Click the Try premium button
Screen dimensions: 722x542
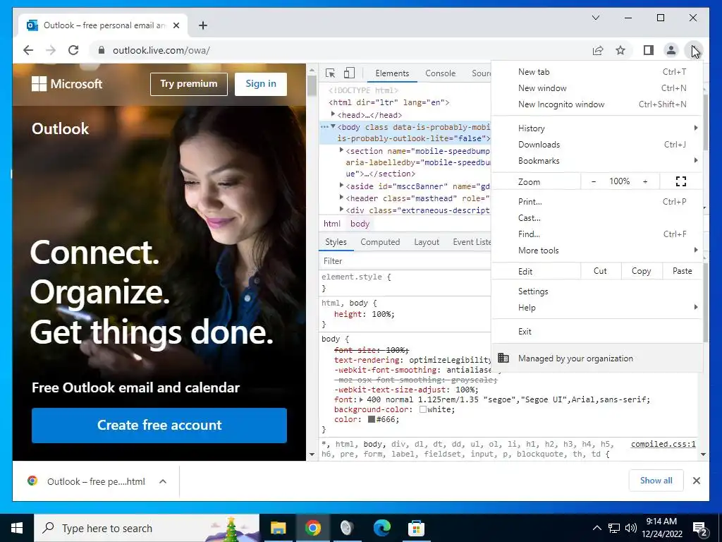189,84
